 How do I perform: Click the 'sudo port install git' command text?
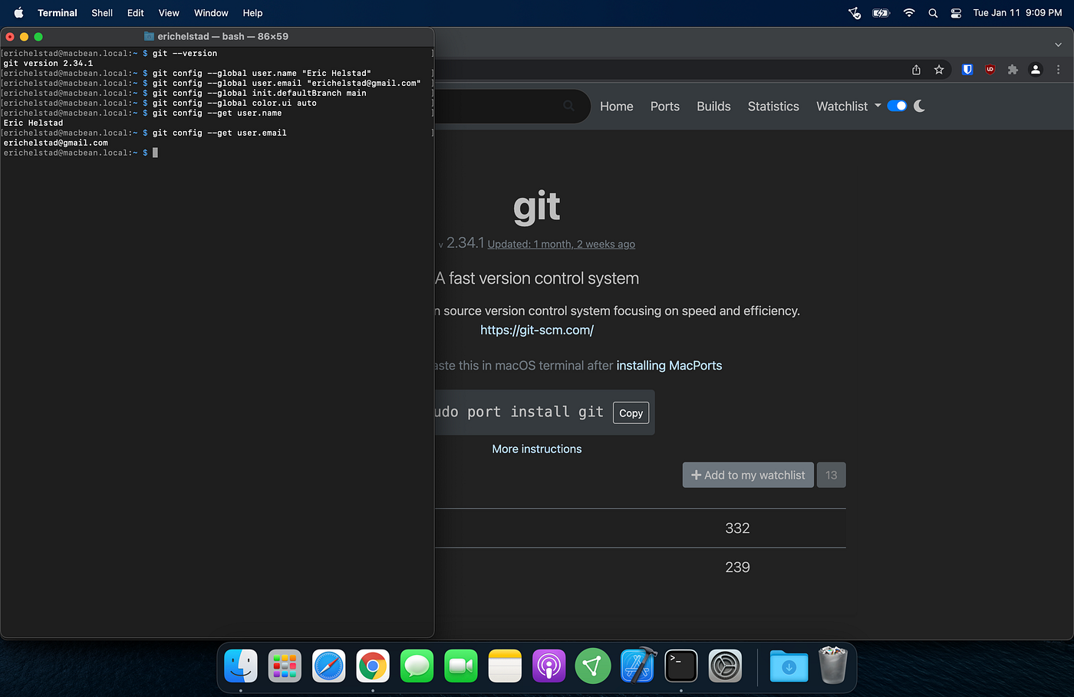tap(519, 412)
